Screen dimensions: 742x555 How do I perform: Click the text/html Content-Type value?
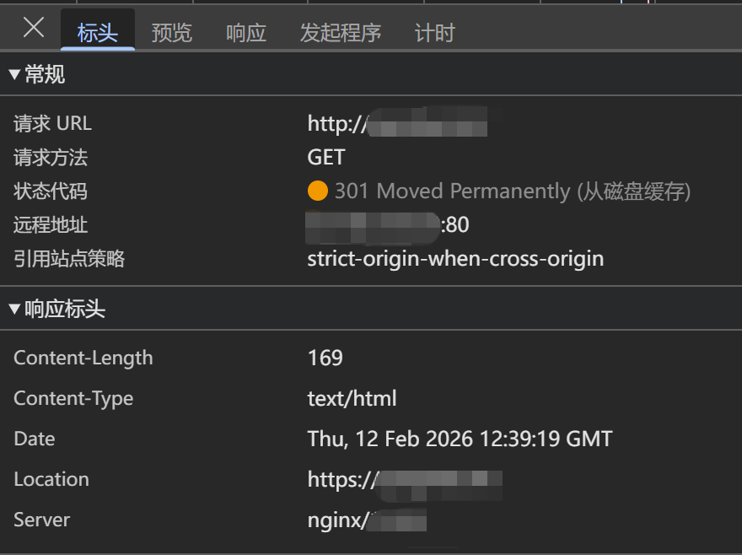[x=352, y=398]
